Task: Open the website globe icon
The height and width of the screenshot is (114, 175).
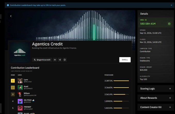Action: 65,60
